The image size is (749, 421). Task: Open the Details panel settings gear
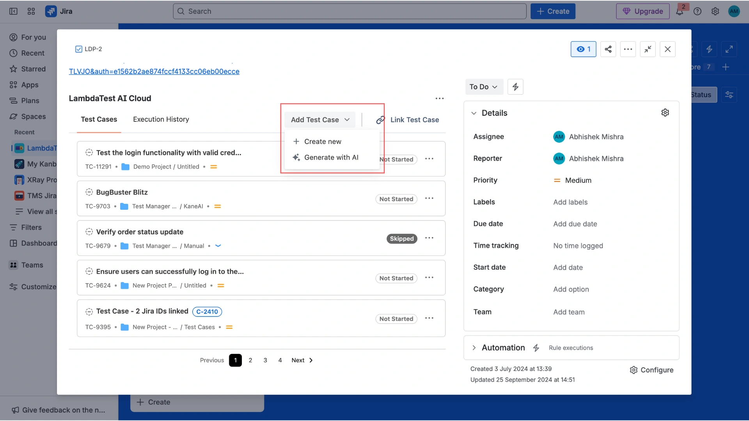(665, 113)
